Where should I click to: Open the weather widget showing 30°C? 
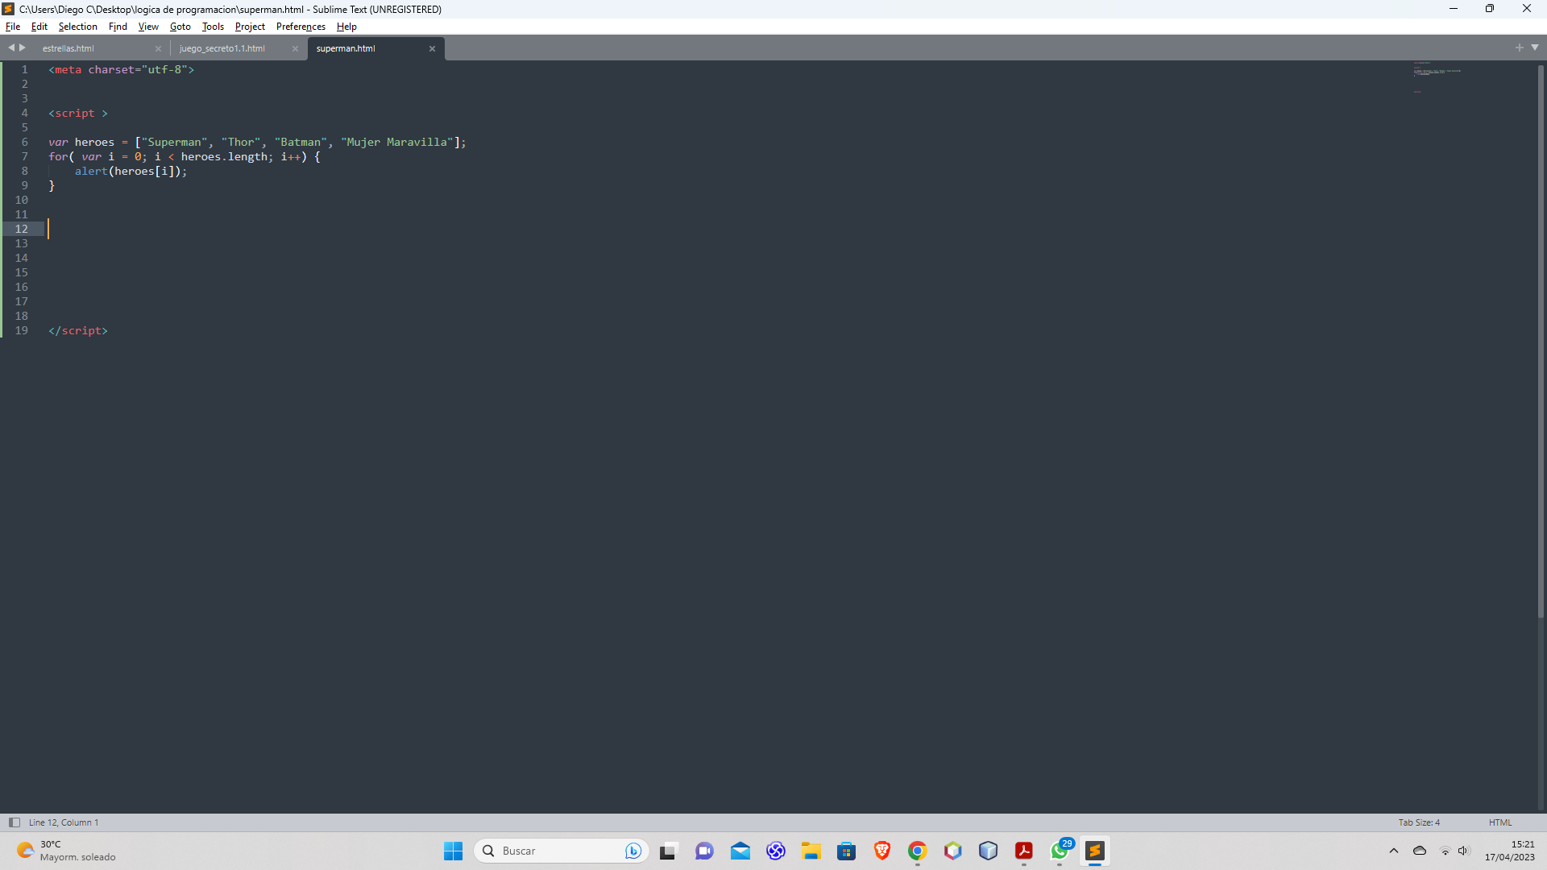tap(66, 851)
